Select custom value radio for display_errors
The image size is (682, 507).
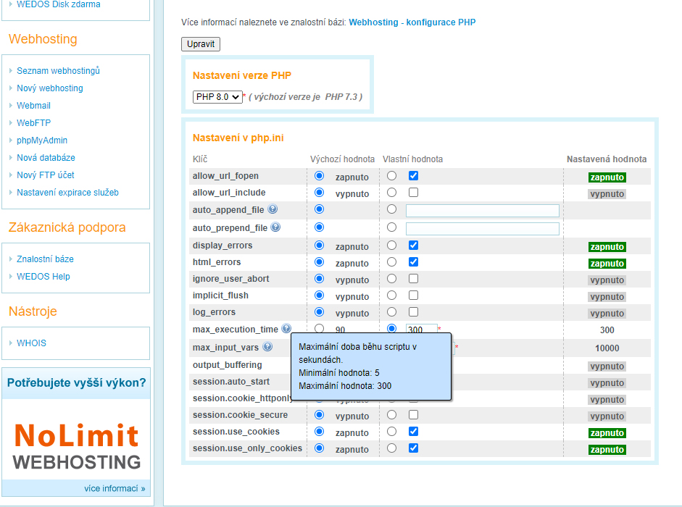tap(391, 246)
